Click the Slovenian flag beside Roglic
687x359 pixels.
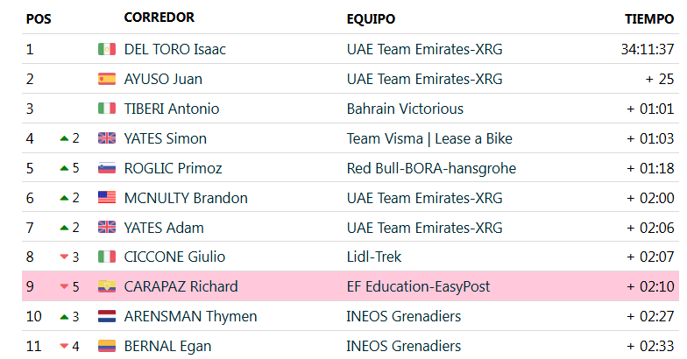point(107,168)
